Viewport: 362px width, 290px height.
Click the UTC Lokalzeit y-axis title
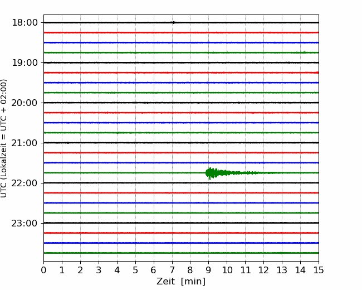[x=4, y=138]
